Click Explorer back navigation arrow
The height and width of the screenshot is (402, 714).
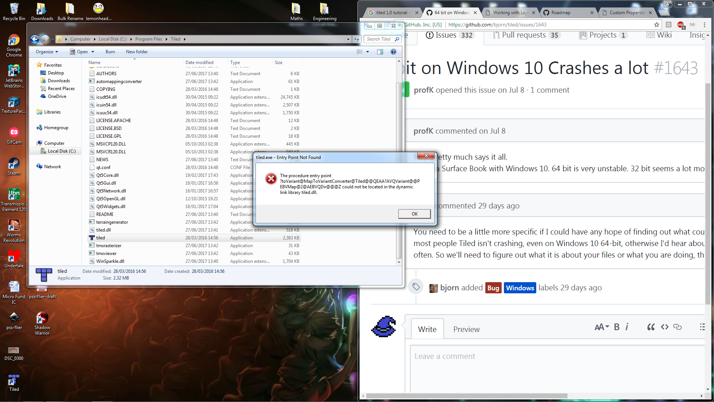coord(35,39)
